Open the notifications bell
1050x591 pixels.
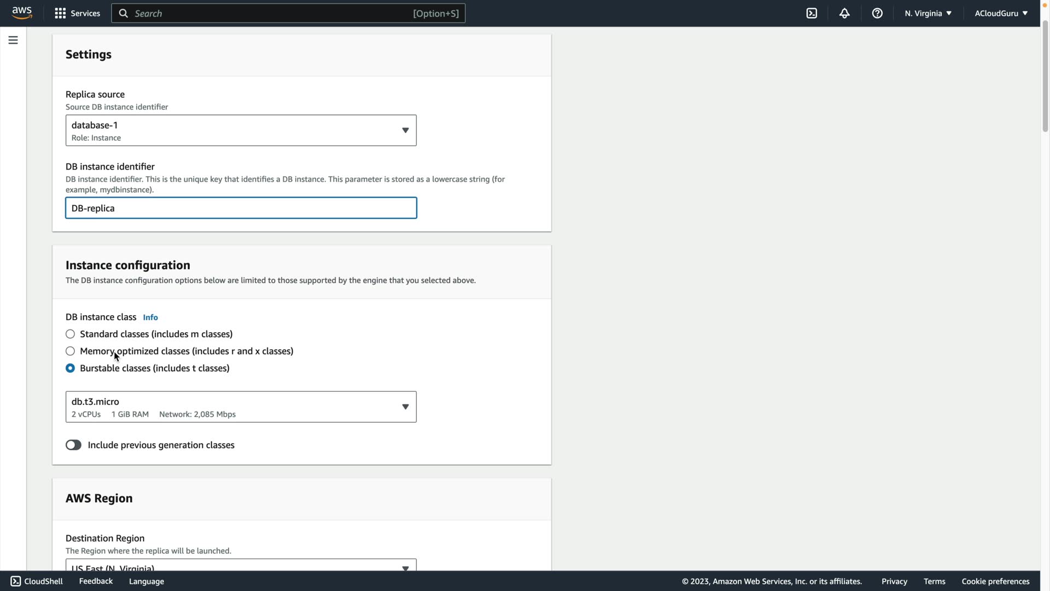coord(844,13)
